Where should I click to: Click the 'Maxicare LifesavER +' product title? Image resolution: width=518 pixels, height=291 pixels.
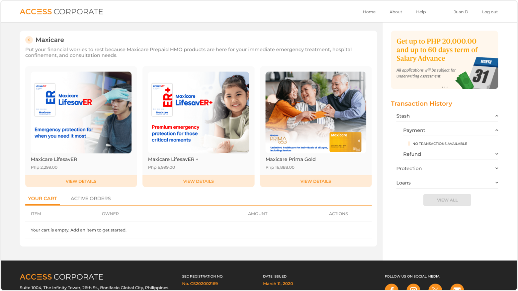[173, 159]
